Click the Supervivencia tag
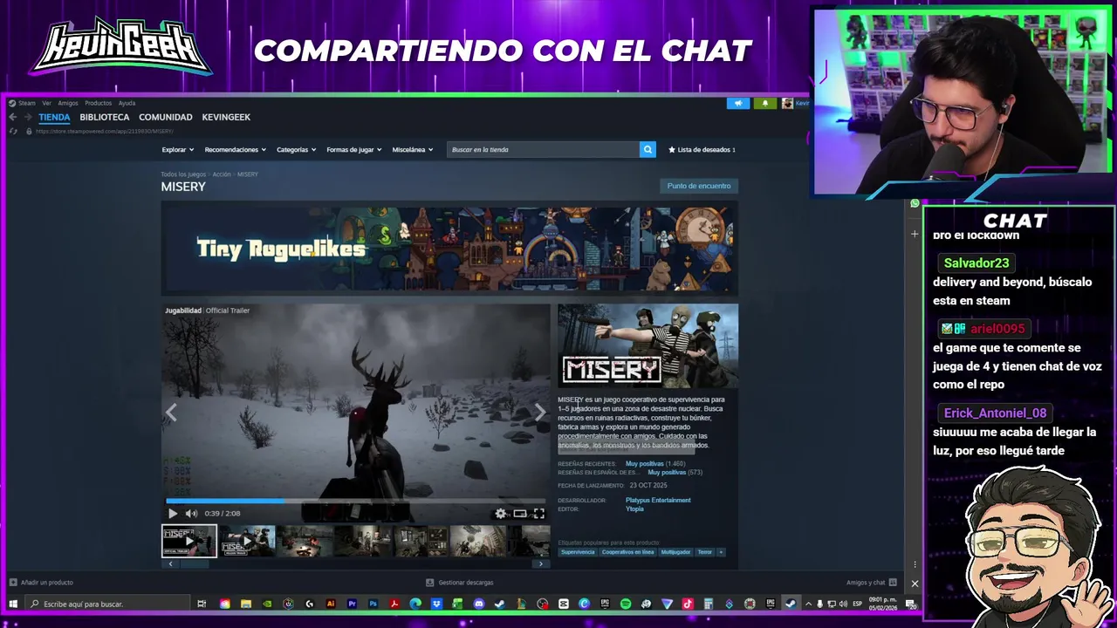 (x=578, y=552)
